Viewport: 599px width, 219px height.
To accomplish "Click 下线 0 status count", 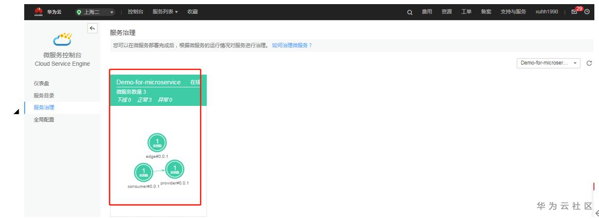I will click(124, 100).
